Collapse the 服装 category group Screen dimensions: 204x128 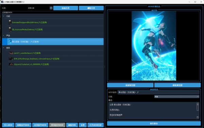[x=3, y=48]
